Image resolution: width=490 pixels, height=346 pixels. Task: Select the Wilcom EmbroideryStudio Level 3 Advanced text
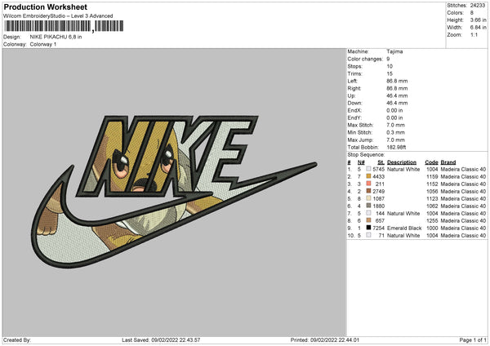58,16
